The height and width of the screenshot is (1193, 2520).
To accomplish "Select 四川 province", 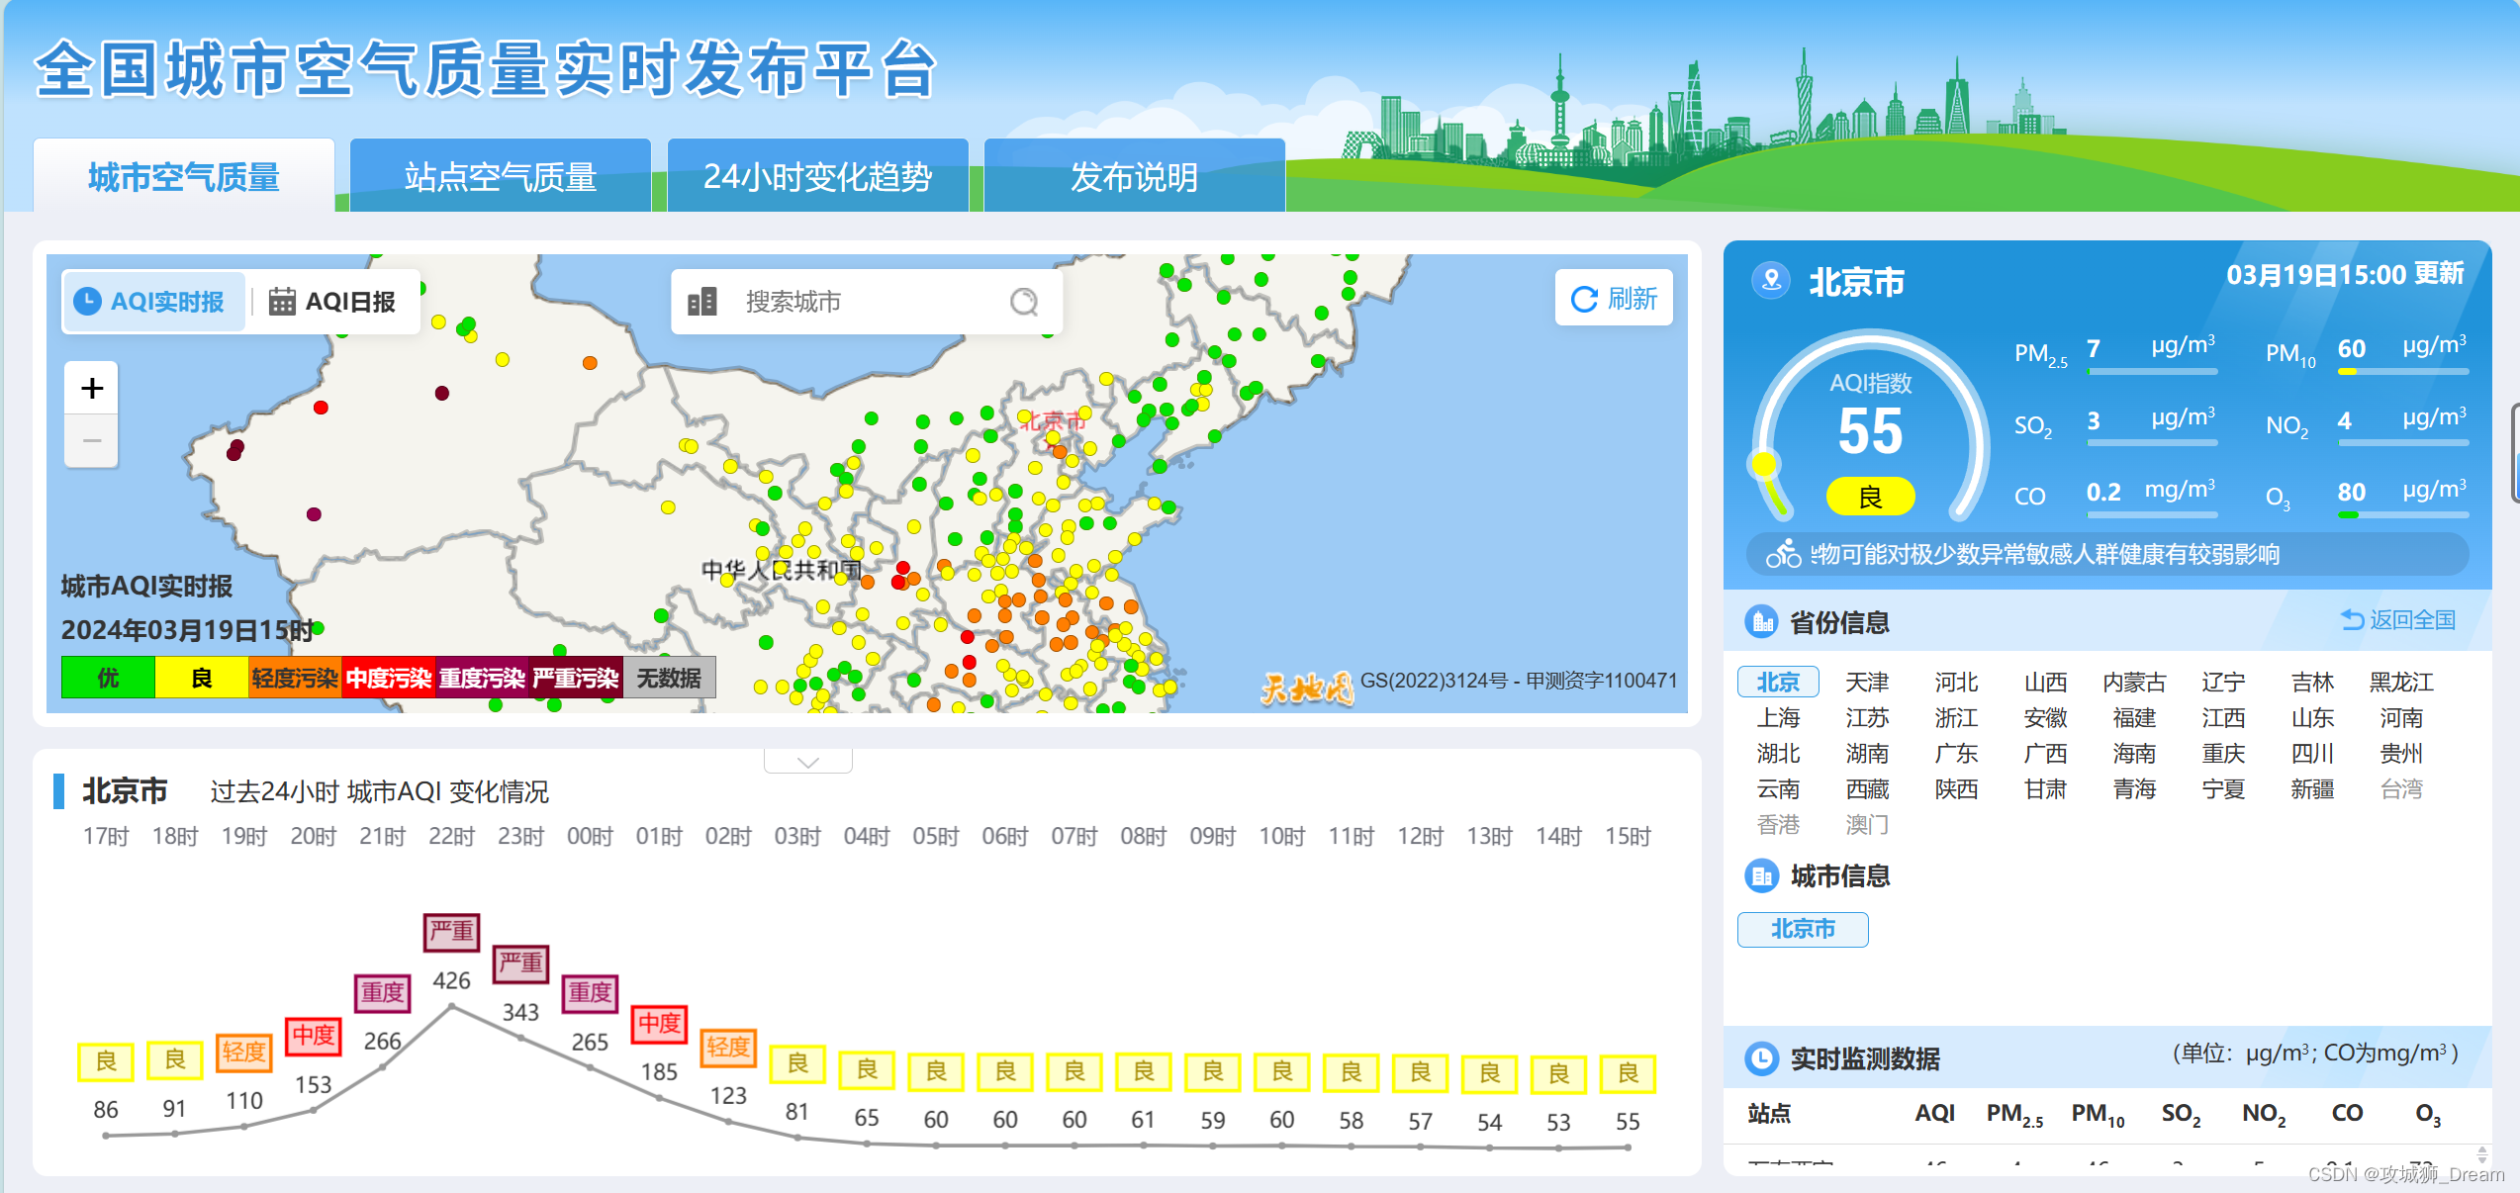I will tap(2312, 753).
